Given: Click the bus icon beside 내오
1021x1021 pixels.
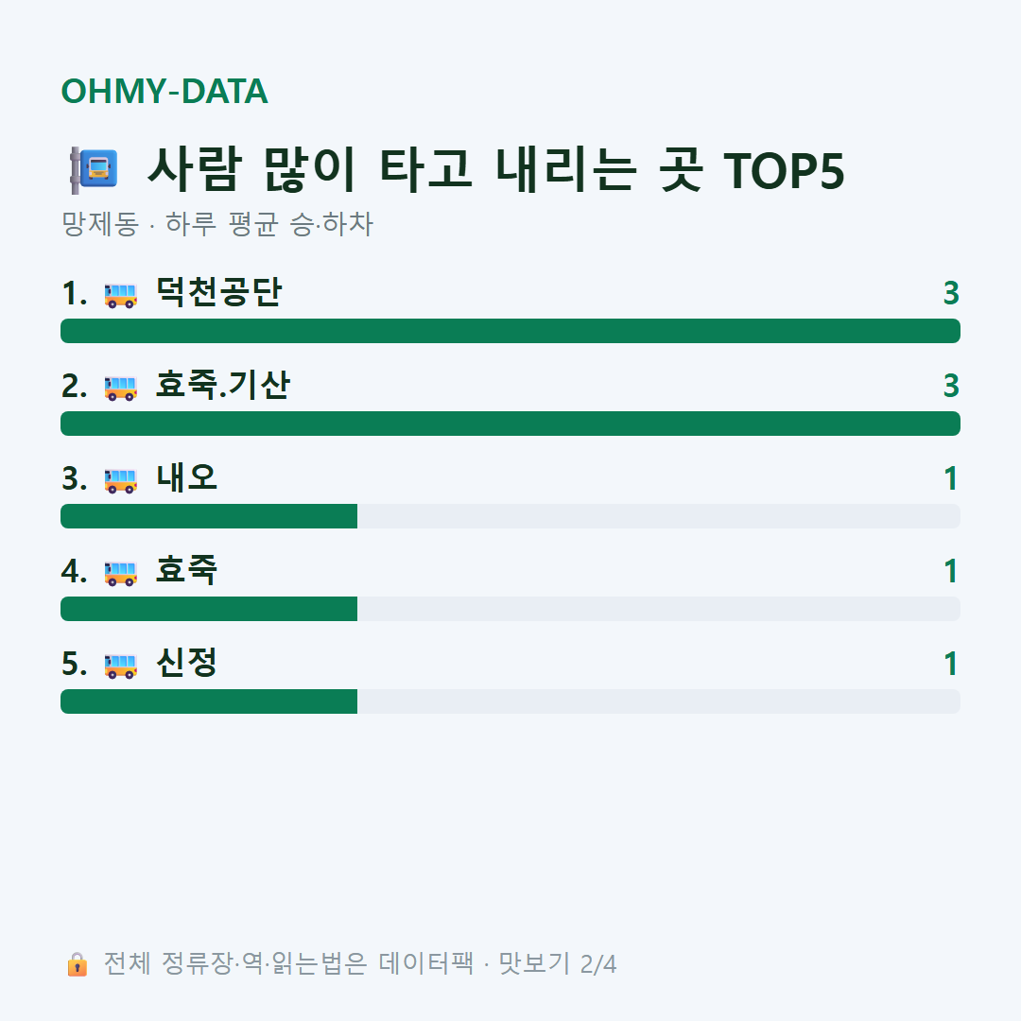Looking at the screenshot, I should [x=120, y=480].
